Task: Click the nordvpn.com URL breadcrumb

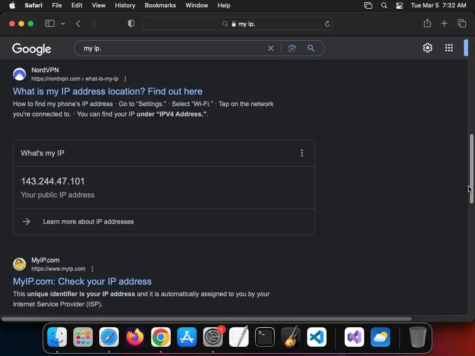Action: click(75, 79)
